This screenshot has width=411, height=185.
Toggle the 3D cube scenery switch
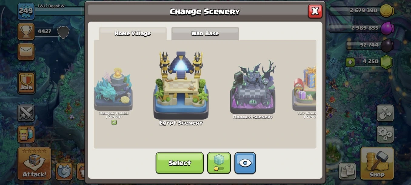[219, 163]
